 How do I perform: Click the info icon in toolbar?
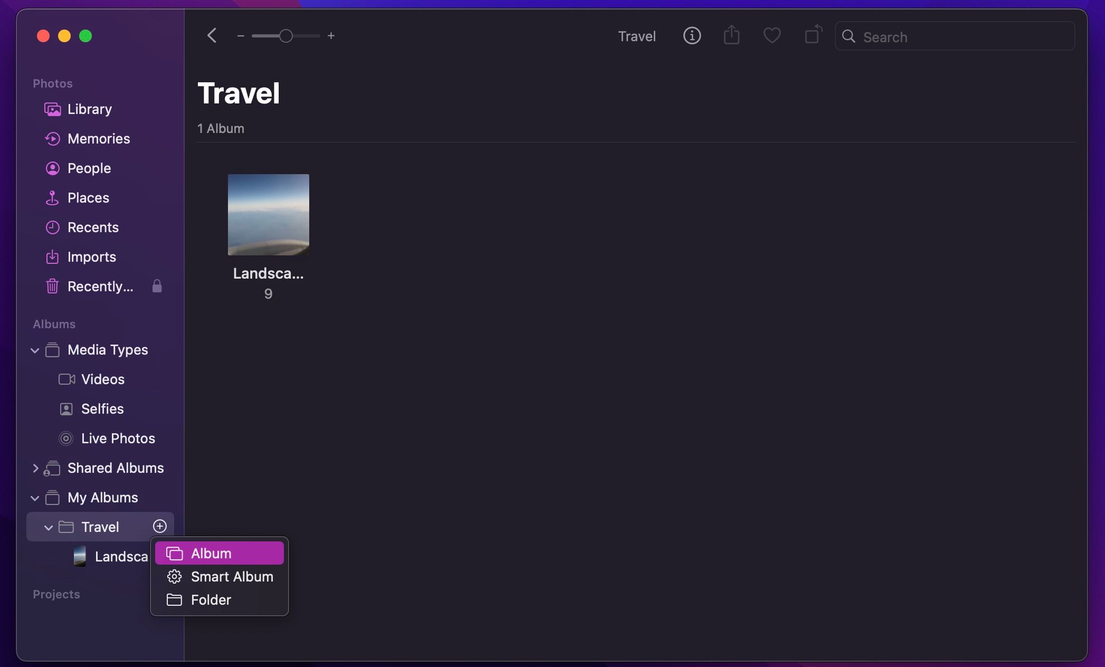coord(692,35)
